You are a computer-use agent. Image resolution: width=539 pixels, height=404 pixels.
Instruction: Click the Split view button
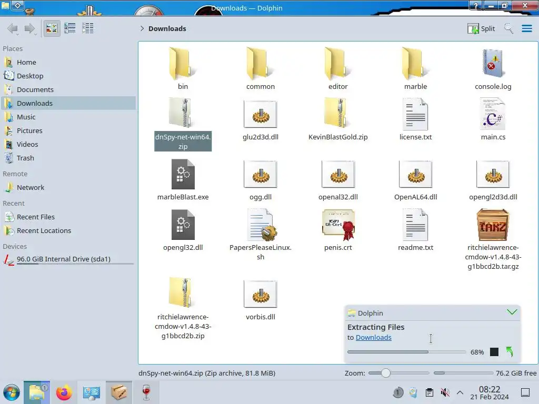coord(481,28)
